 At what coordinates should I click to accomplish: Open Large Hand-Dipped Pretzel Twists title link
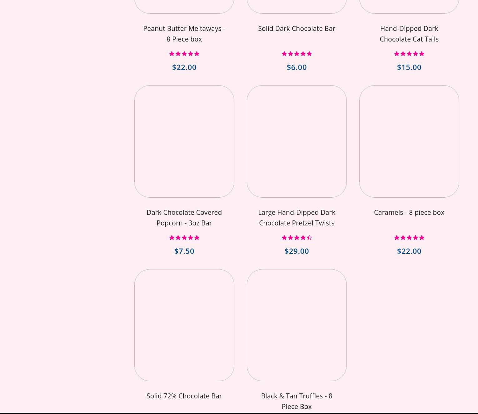coord(296,218)
